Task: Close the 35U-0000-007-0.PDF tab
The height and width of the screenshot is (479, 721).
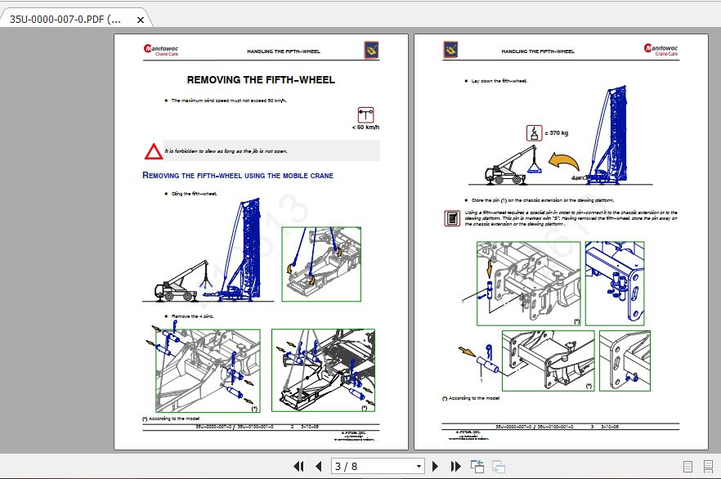Action: [141, 20]
